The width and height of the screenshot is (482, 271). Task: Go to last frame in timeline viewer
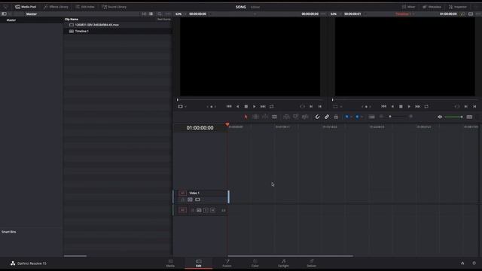418,106
